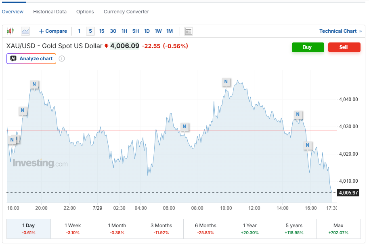
Task: Open the N news marker near 07:00
Action: click(x=184, y=127)
